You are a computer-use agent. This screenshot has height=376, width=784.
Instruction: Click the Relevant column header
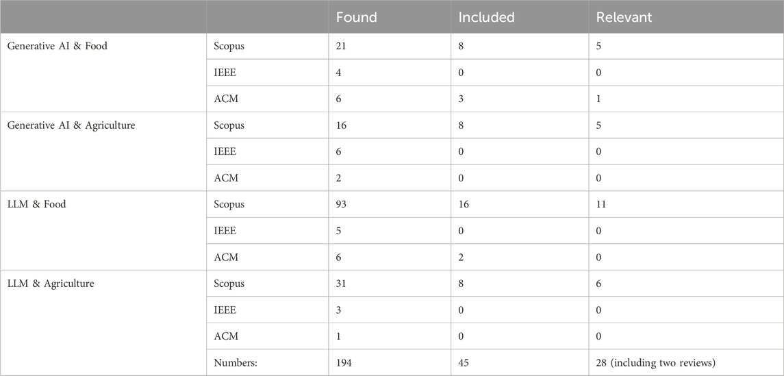(x=624, y=16)
